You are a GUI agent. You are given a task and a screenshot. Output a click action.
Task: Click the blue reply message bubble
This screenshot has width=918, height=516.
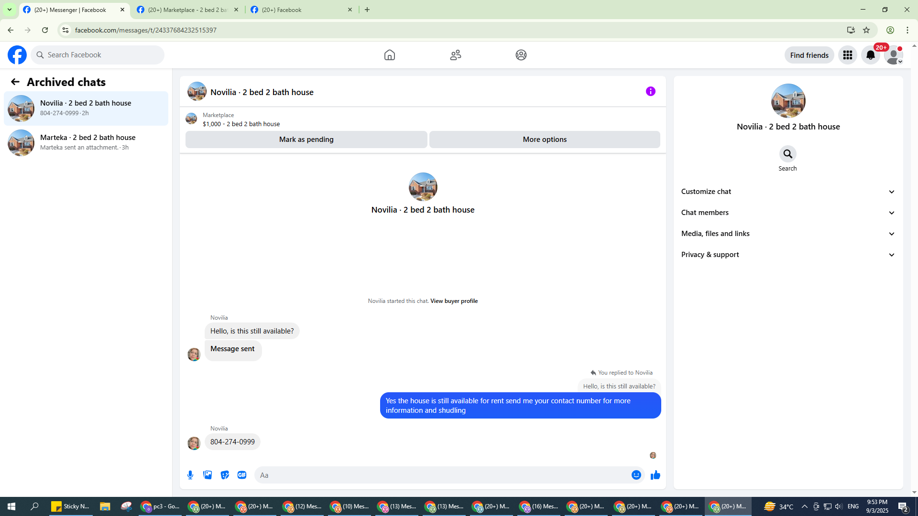pos(520,406)
